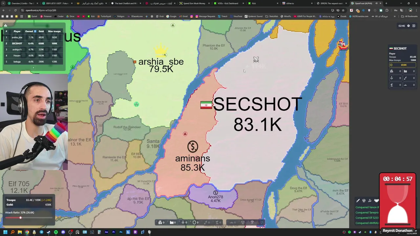Click 'Conquered Vanon' event message
Image resolution: width=420 pixels, height=236 pixels.
point(367,207)
